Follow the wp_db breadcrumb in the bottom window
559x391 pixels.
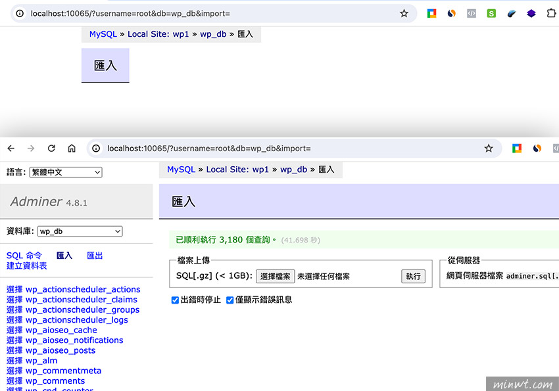[294, 170]
